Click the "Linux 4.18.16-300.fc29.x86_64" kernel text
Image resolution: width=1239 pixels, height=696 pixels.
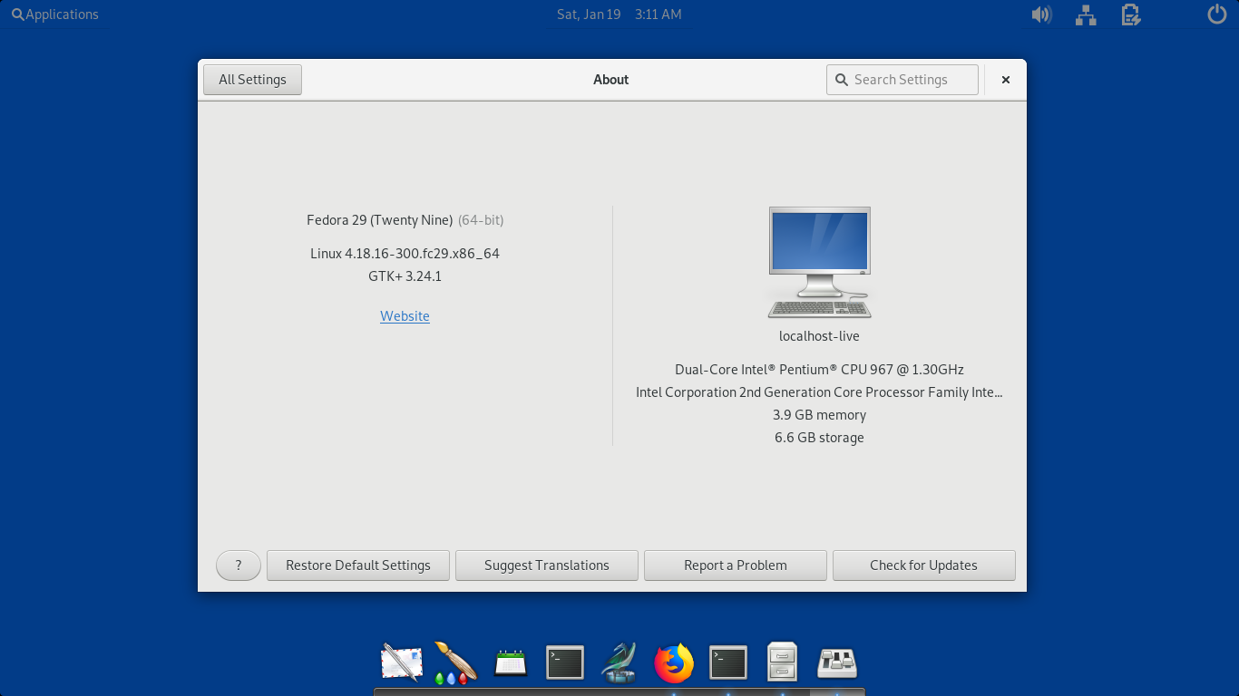405,254
